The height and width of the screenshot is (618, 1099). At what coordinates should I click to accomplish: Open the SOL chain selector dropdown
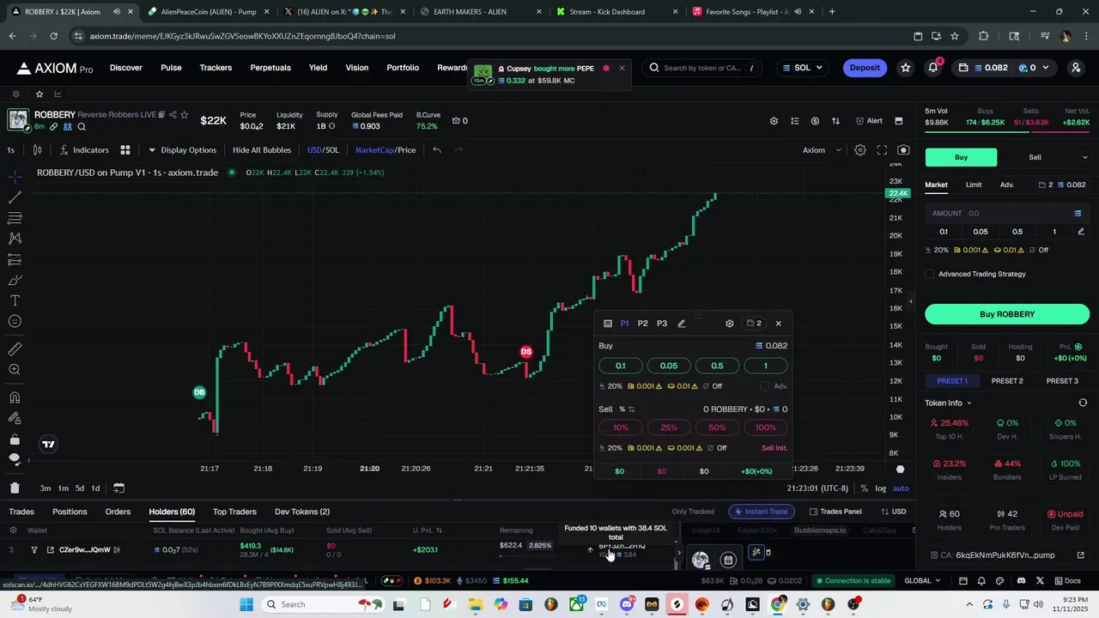coord(802,68)
